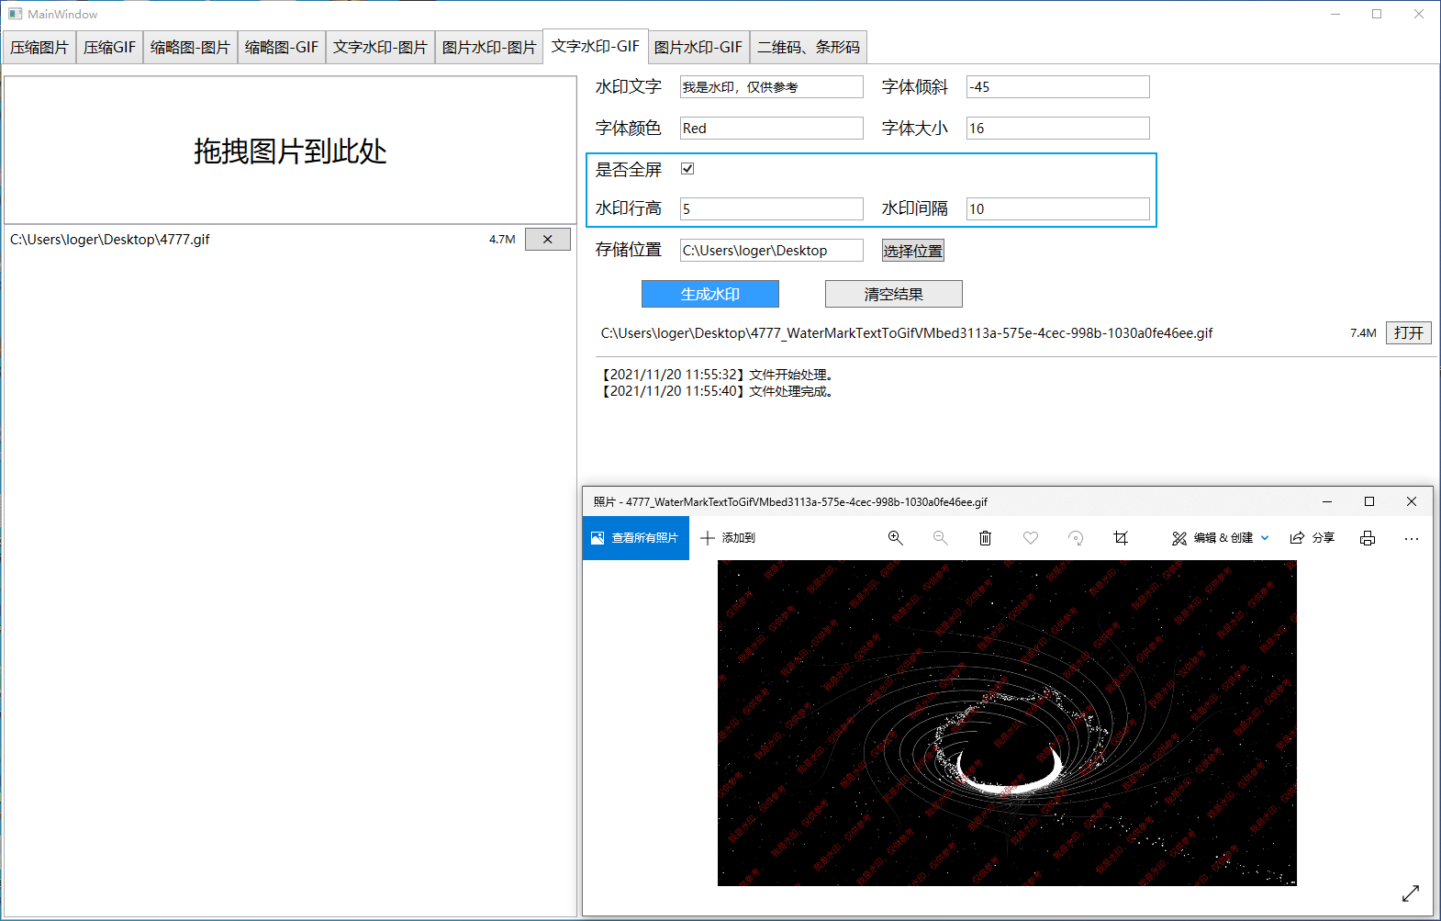Focus the 字体大小 input field
This screenshot has width=1441, height=921.
click(1058, 129)
